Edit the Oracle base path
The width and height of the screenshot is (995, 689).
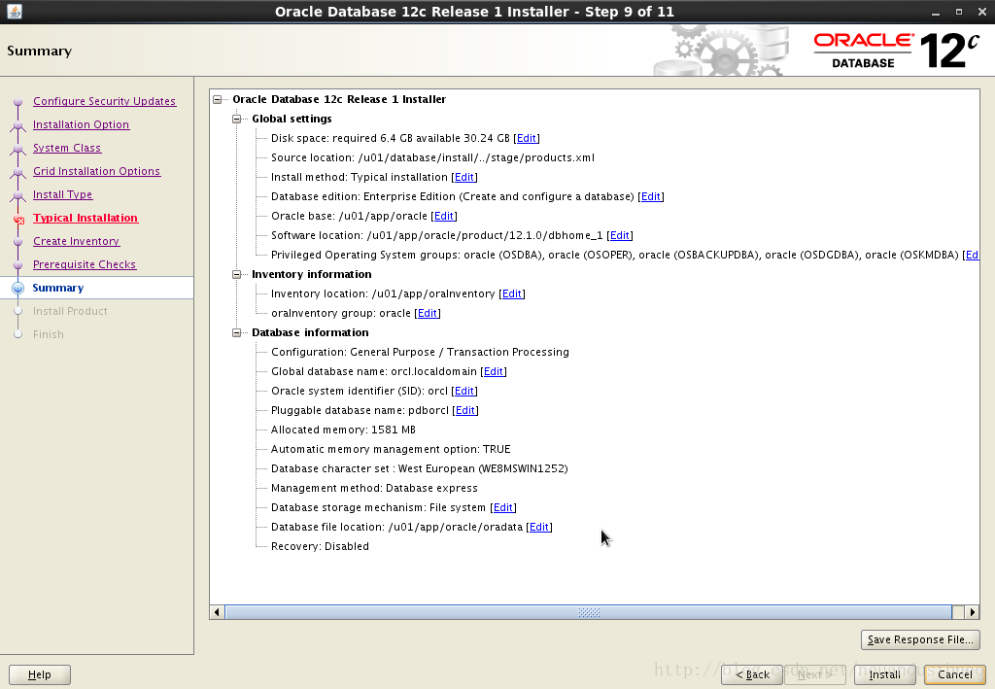coord(443,216)
